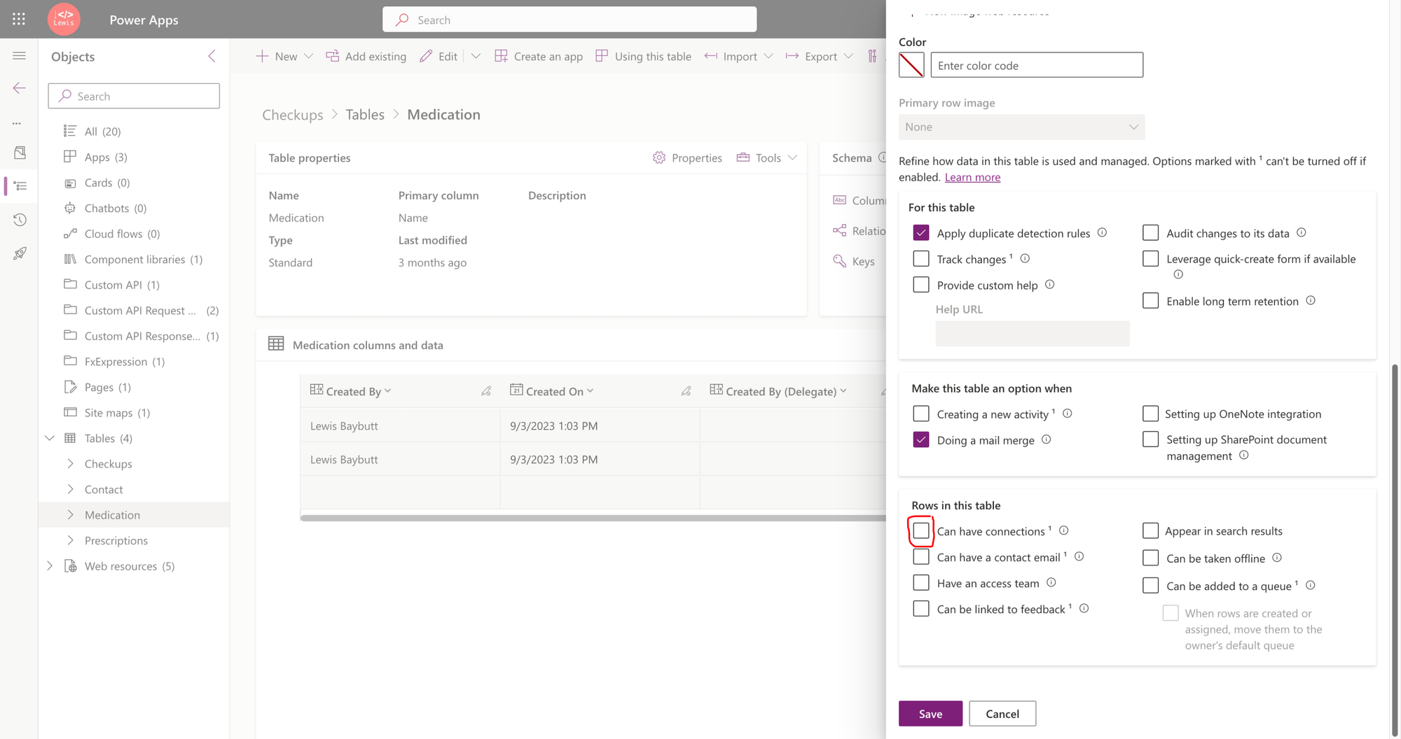Open the Edit split-button dropdown arrow
This screenshot has width=1401, height=739.
point(476,56)
